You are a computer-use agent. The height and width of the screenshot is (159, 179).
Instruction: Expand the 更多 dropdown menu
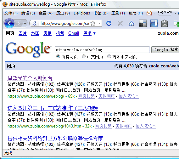click(x=89, y=33)
